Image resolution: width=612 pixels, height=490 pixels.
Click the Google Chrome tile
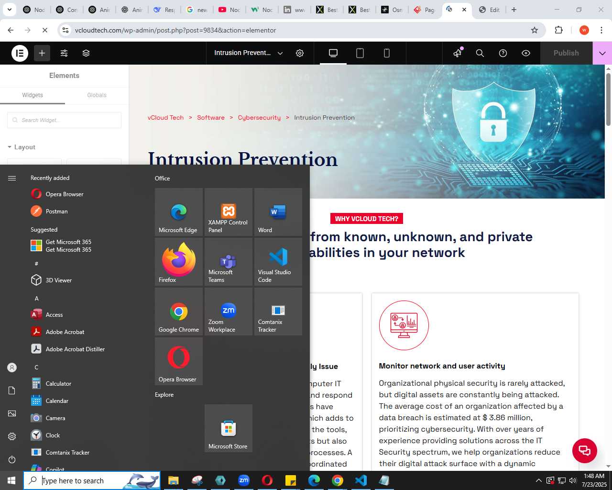tap(179, 312)
